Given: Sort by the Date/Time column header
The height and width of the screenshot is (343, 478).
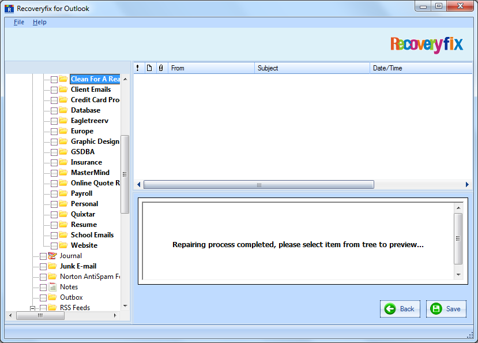Looking at the screenshot, I should click(421, 68).
